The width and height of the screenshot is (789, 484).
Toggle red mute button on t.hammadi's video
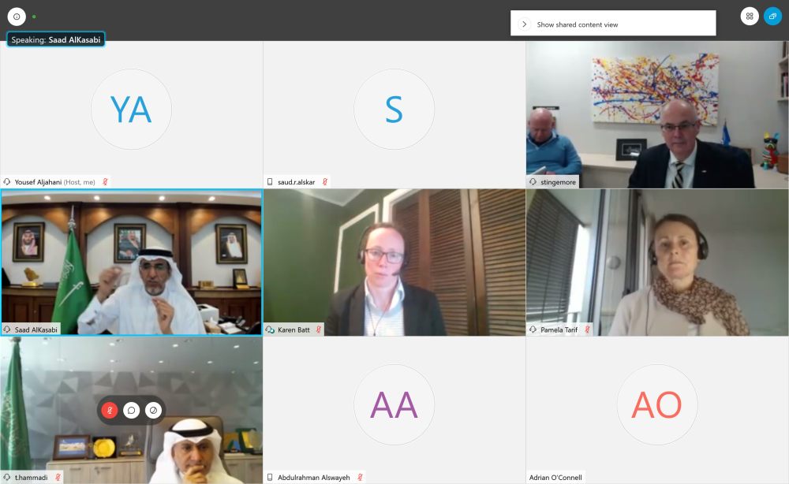pos(110,410)
